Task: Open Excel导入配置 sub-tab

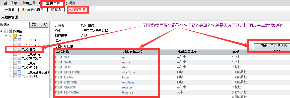Action: click(x=33, y=10)
